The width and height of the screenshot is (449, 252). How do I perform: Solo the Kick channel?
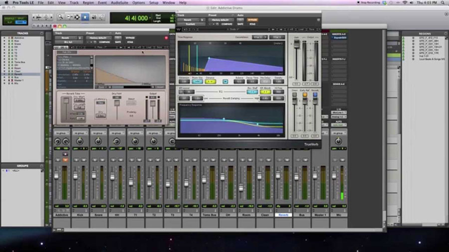pyautogui.click(x=76, y=160)
